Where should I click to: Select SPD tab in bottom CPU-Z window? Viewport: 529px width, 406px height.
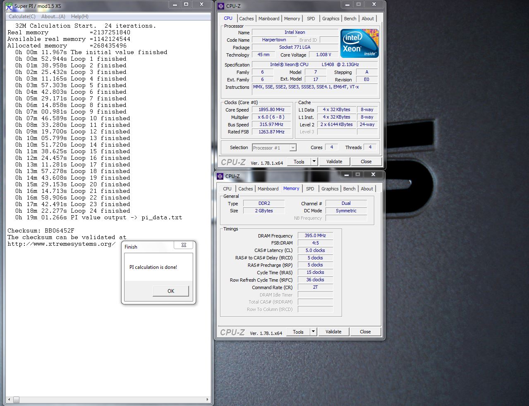click(310, 189)
